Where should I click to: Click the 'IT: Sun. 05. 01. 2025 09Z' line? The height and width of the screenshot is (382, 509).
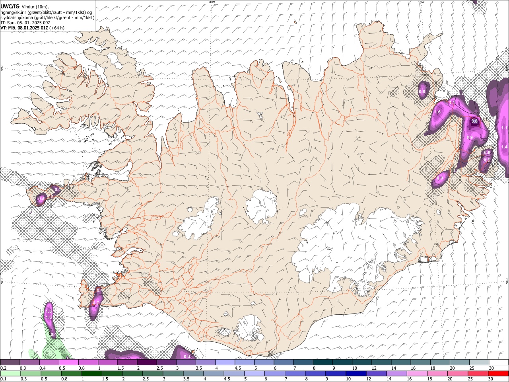25,23
